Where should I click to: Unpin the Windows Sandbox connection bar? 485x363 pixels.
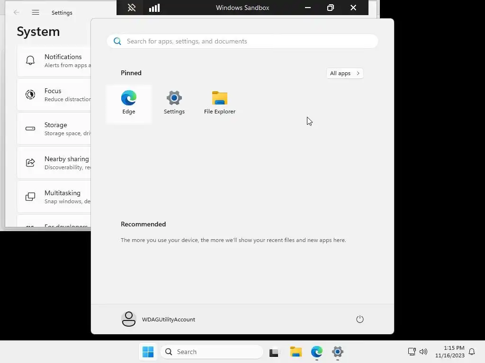pyautogui.click(x=132, y=8)
